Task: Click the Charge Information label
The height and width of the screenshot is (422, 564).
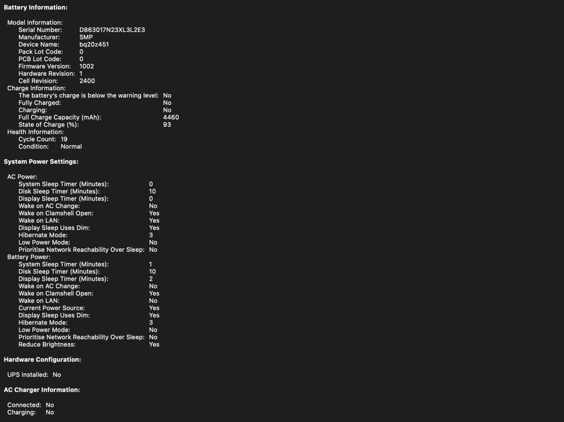Action: click(x=36, y=88)
